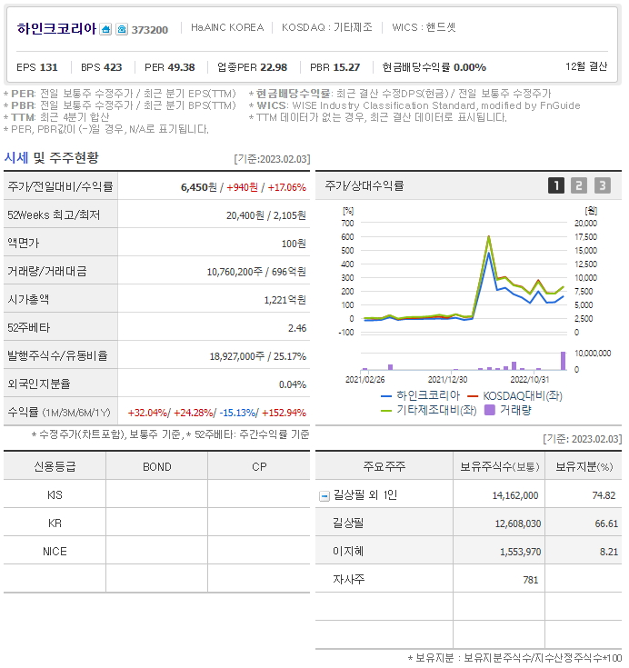Click the 보유주식수(보통) column header
629x668 pixels.
coord(499,466)
